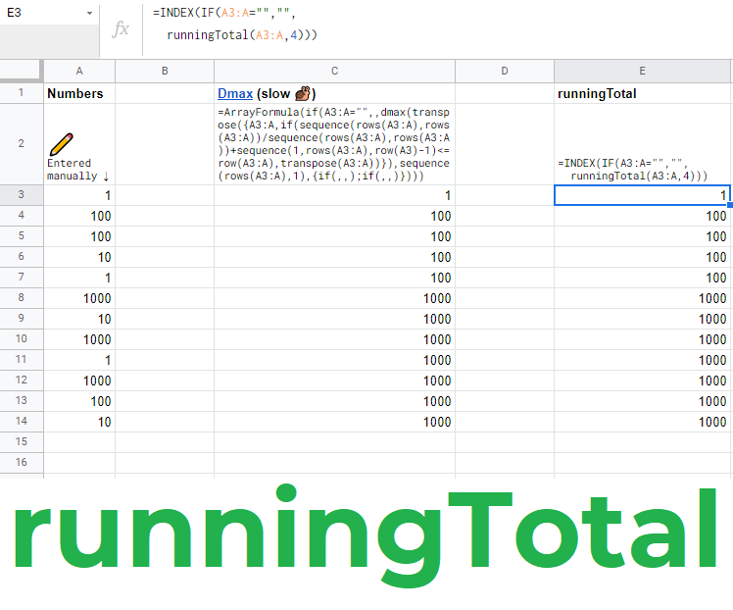Select row header 1

tap(21, 92)
